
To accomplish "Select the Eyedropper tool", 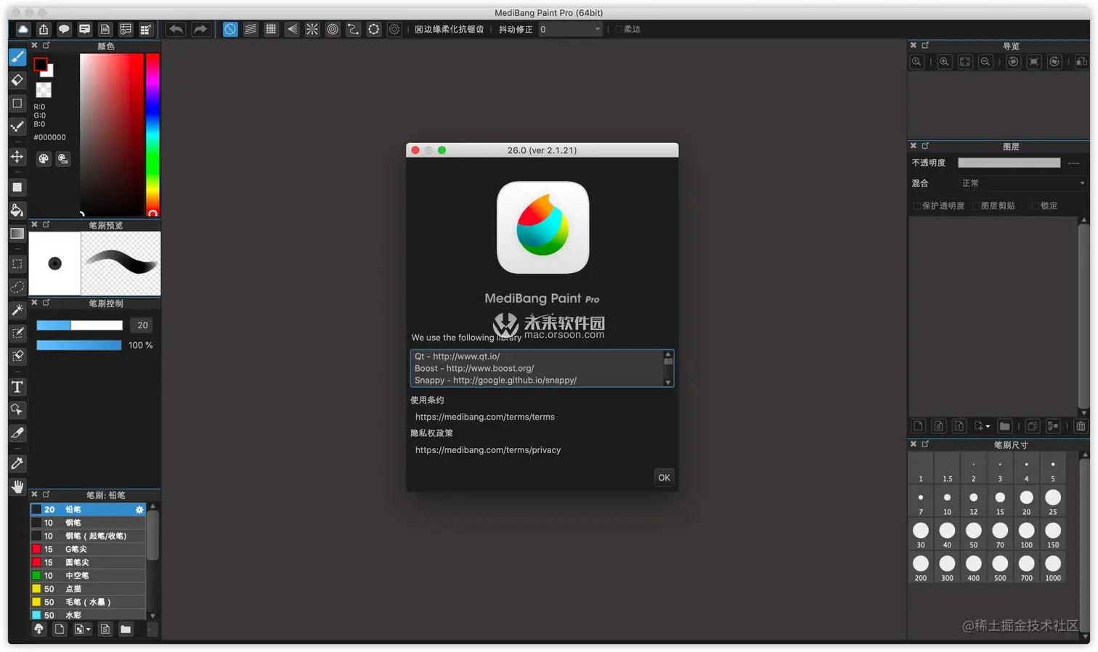I will point(17,464).
